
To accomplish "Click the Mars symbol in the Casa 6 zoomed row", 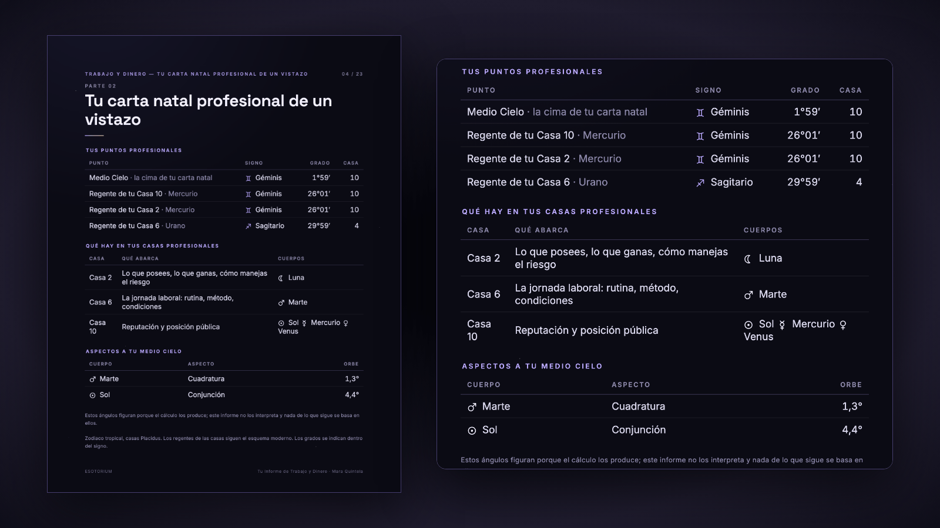I will pyautogui.click(x=748, y=295).
